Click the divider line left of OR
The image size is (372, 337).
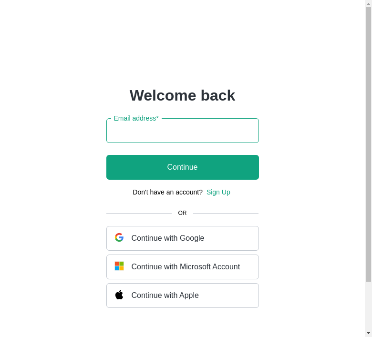tap(139, 213)
